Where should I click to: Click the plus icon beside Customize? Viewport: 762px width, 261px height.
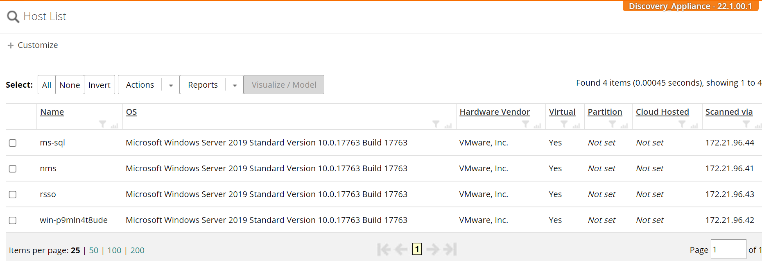[x=11, y=45]
